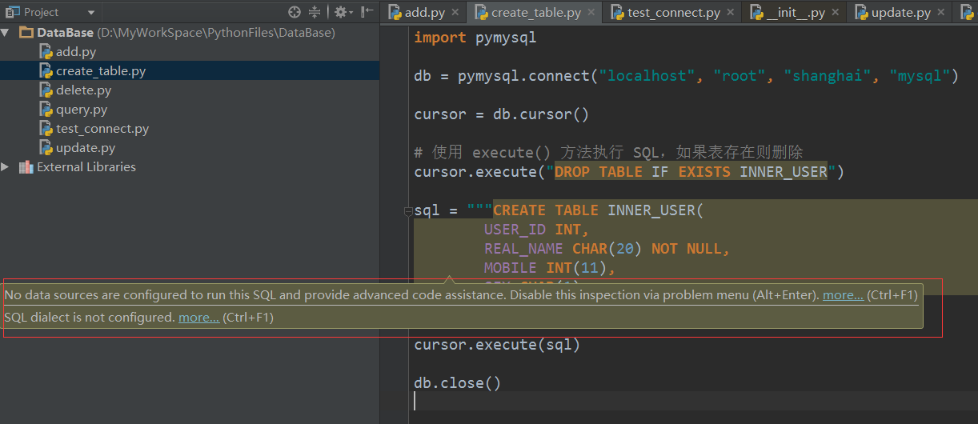
Task: Click the python file icon beside query.py
Action: (46, 110)
